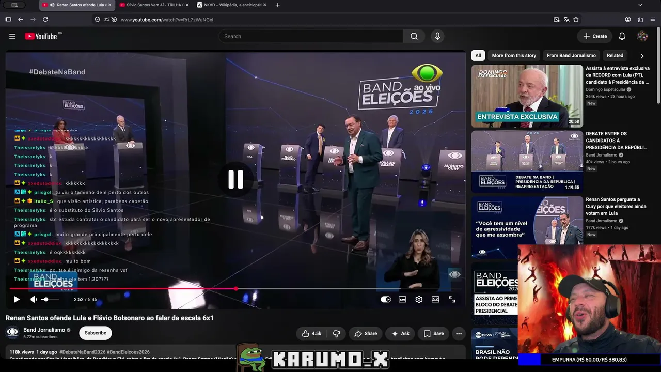Pause the video via the center overlay
The width and height of the screenshot is (661, 372).
236,179
